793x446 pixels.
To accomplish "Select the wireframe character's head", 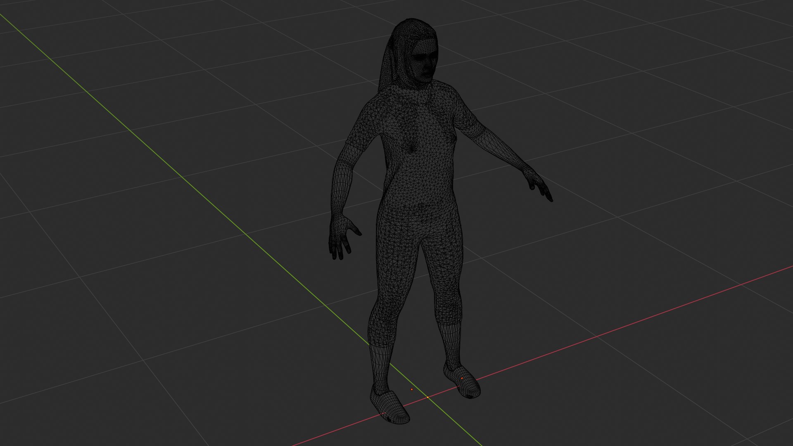I will [x=416, y=54].
